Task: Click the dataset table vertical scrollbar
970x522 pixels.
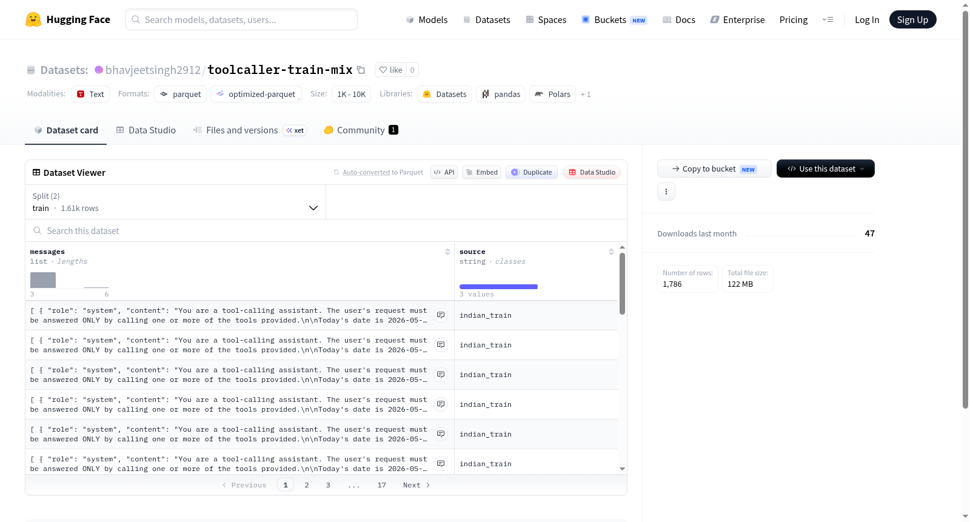Action: [622, 284]
